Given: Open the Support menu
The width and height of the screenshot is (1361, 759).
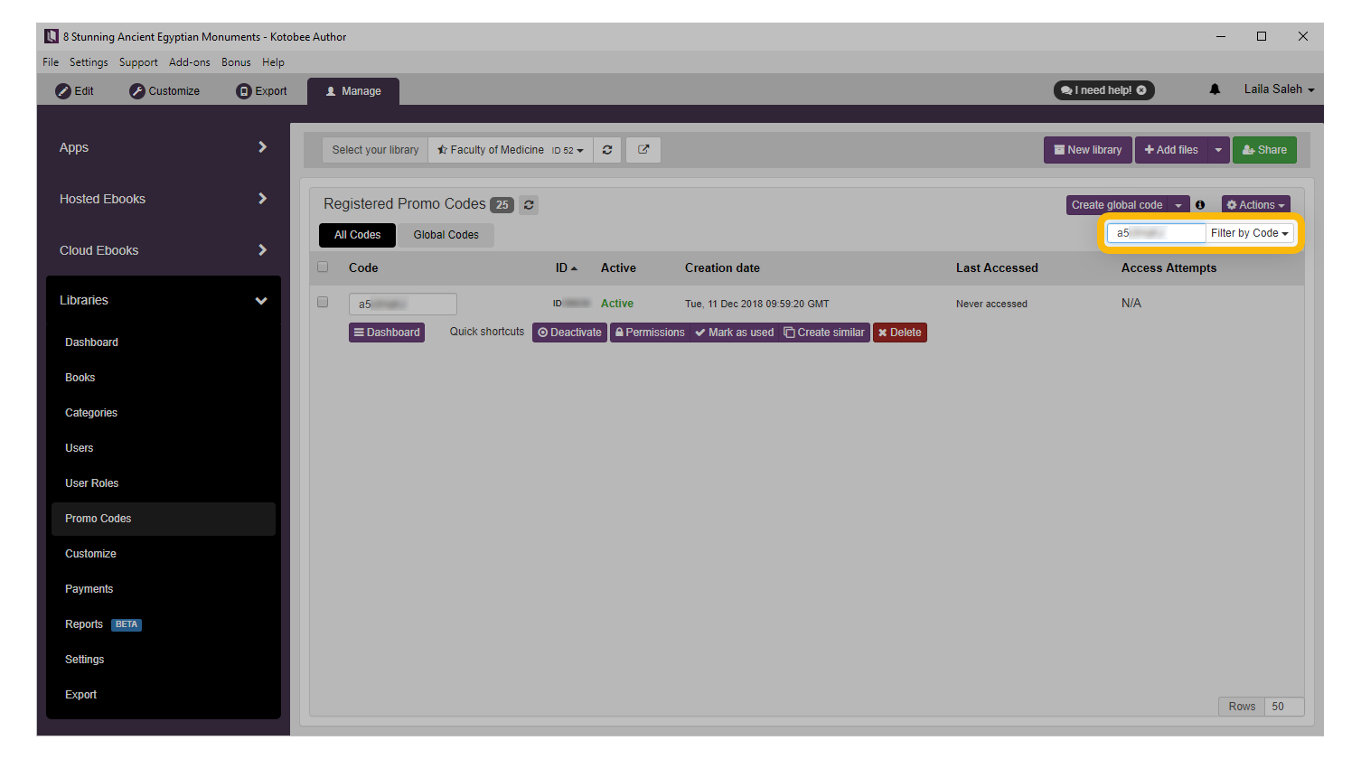Looking at the screenshot, I should click(x=138, y=62).
